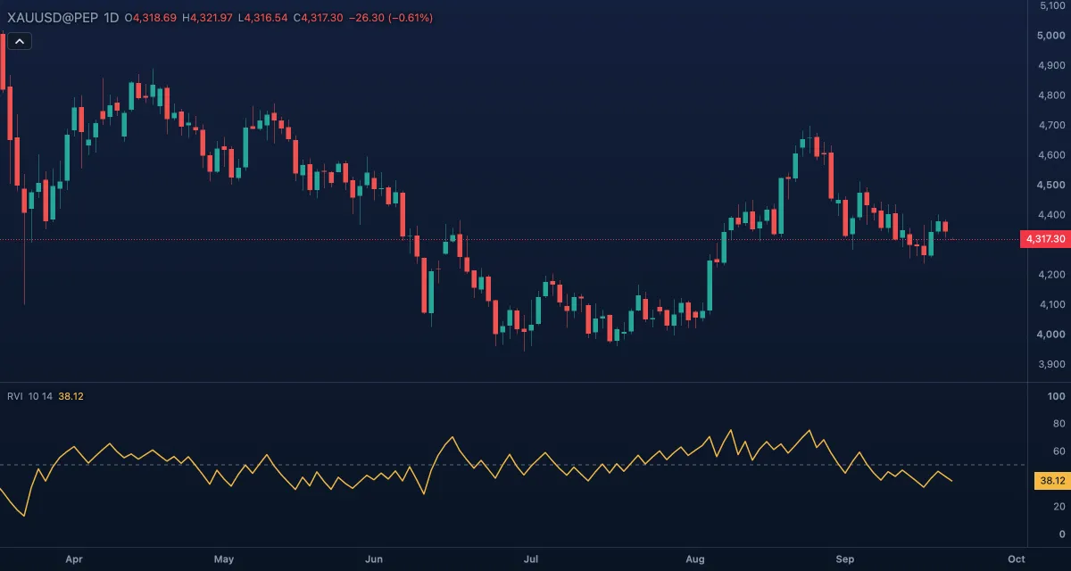
Task: Click the 4,200 price axis label
Action: point(1053,275)
